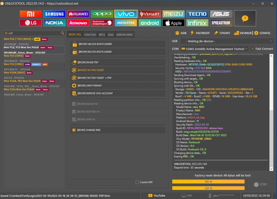Viewport: 277px width, 199px height.
Task: Select Vivo Y15A [2021] model
Action: point(34,75)
